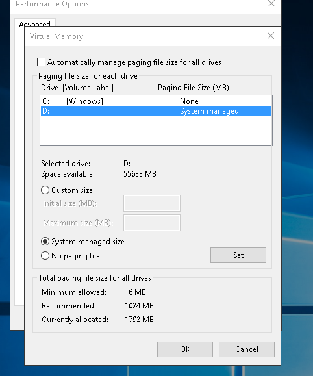Select drive D: System managed row
The image size is (313, 376).
[x=156, y=111]
